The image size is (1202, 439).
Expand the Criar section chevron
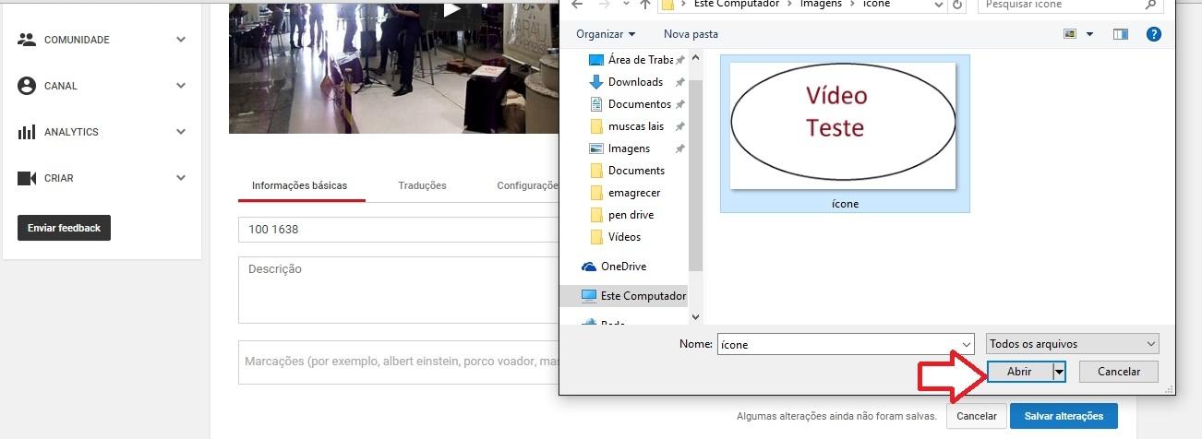click(x=181, y=178)
